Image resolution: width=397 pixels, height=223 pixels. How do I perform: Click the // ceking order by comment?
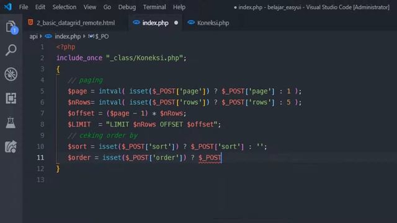[x=103, y=136]
